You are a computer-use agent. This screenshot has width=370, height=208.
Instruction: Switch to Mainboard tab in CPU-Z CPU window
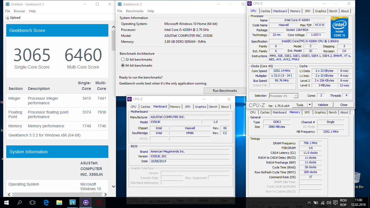[280, 11]
